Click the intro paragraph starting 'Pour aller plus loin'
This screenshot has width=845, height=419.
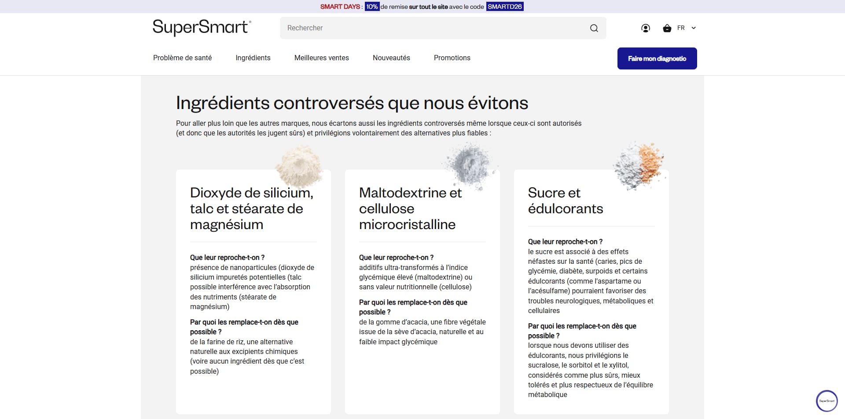378,128
